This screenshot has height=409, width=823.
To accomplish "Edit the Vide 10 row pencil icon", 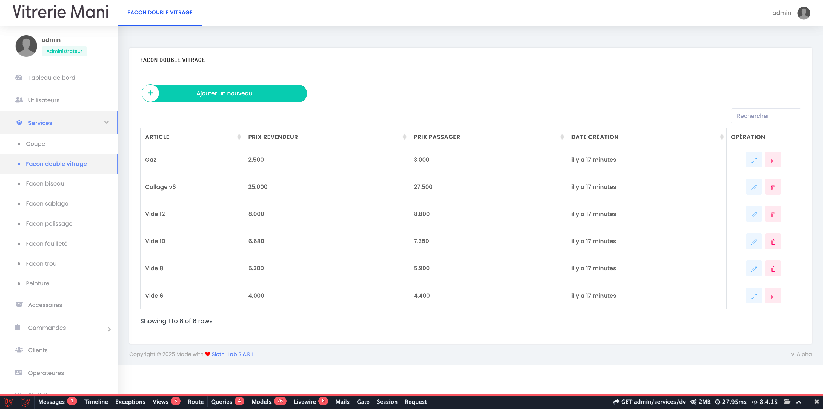I will coord(754,241).
